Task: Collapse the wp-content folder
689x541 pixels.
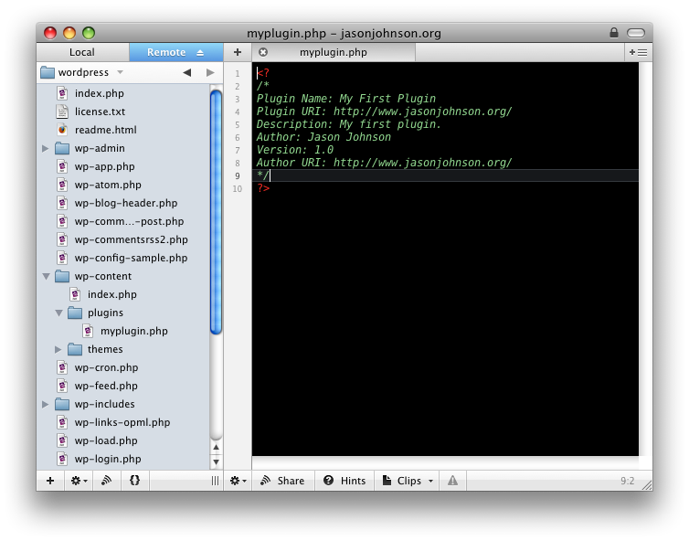Action: click(46, 276)
